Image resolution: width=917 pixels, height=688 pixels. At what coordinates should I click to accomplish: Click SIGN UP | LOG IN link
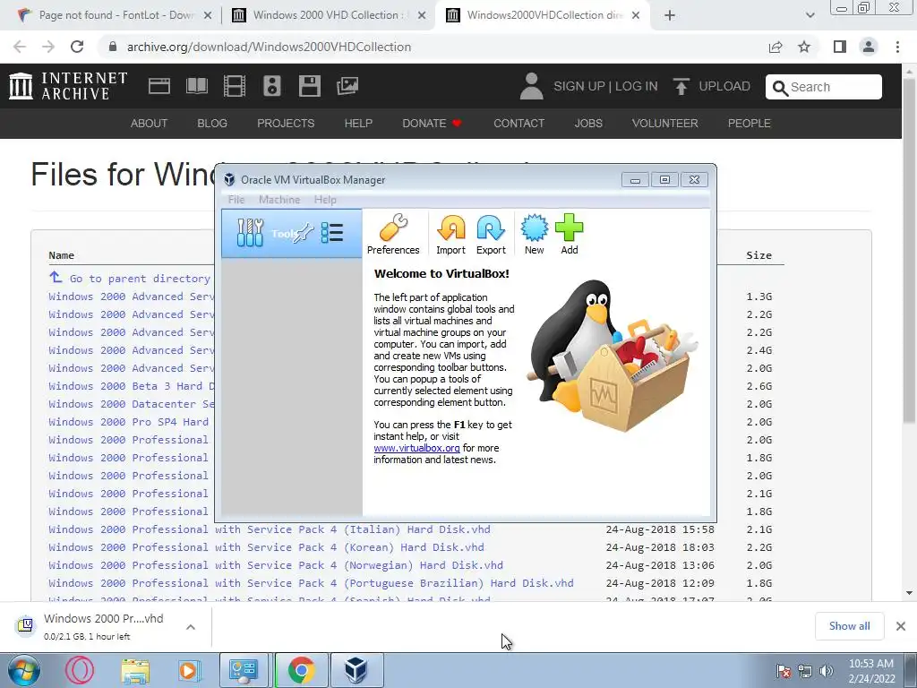605,87
